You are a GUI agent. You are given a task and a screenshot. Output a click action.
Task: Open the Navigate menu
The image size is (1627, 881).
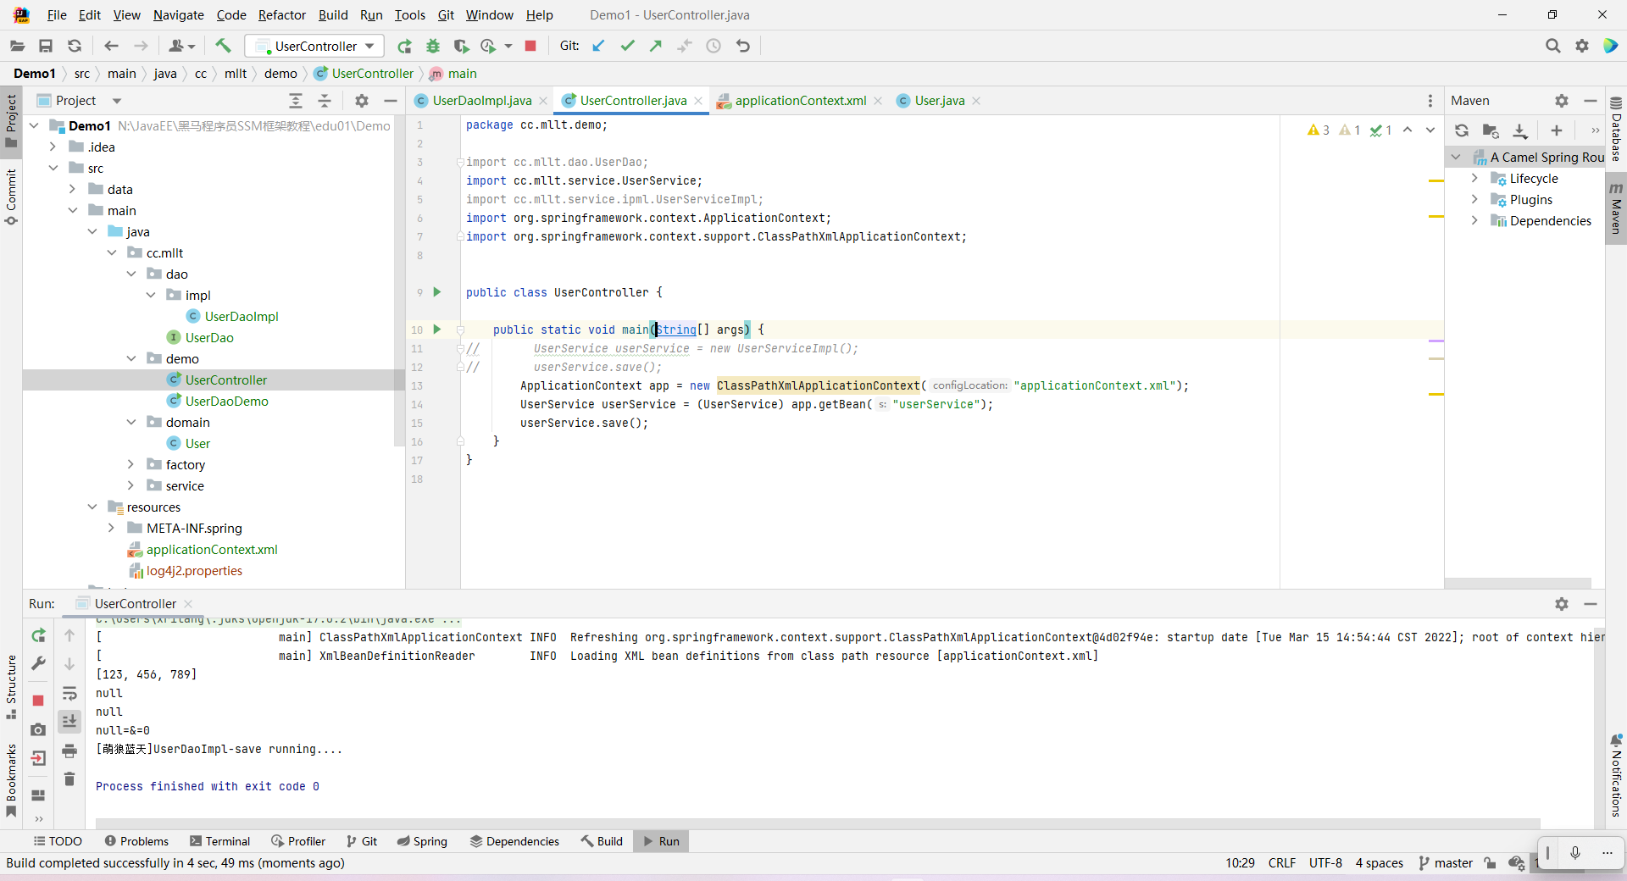pos(178,15)
